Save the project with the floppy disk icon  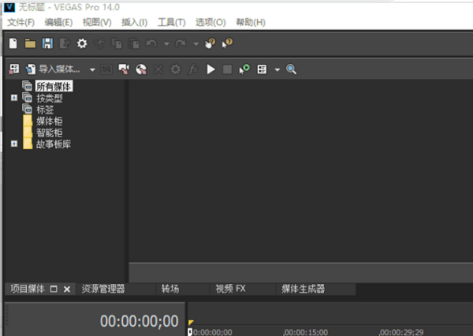47,43
